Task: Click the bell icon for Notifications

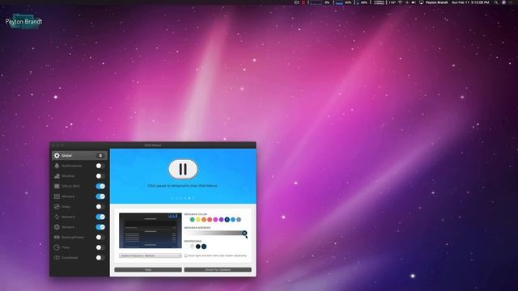Action: click(57, 166)
